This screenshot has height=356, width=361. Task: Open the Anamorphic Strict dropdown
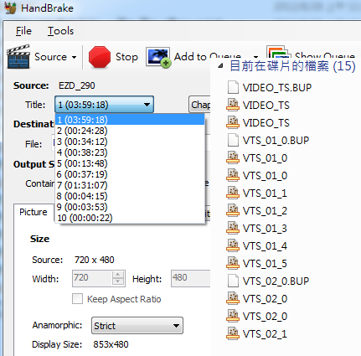coord(137,326)
